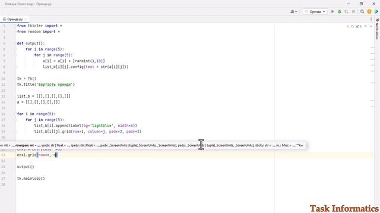Screen dimensions: 380x213
Task: Click the line number 10 in gutter
Action: tap(3, 79)
